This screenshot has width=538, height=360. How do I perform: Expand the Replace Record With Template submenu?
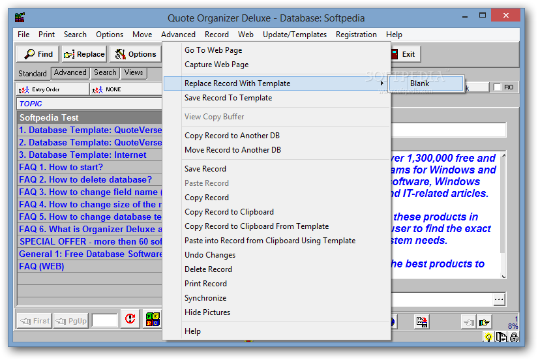[x=276, y=83]
